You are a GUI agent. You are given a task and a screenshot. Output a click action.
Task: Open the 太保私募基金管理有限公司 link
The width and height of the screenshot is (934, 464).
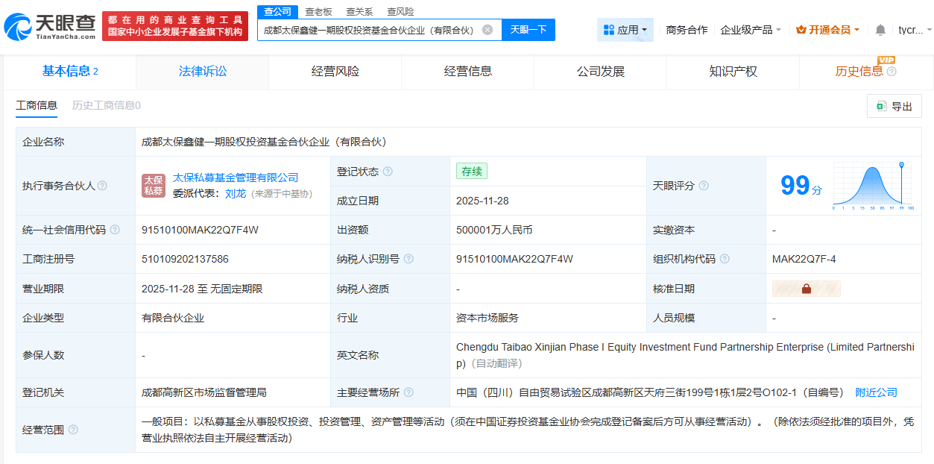point(236,178)
